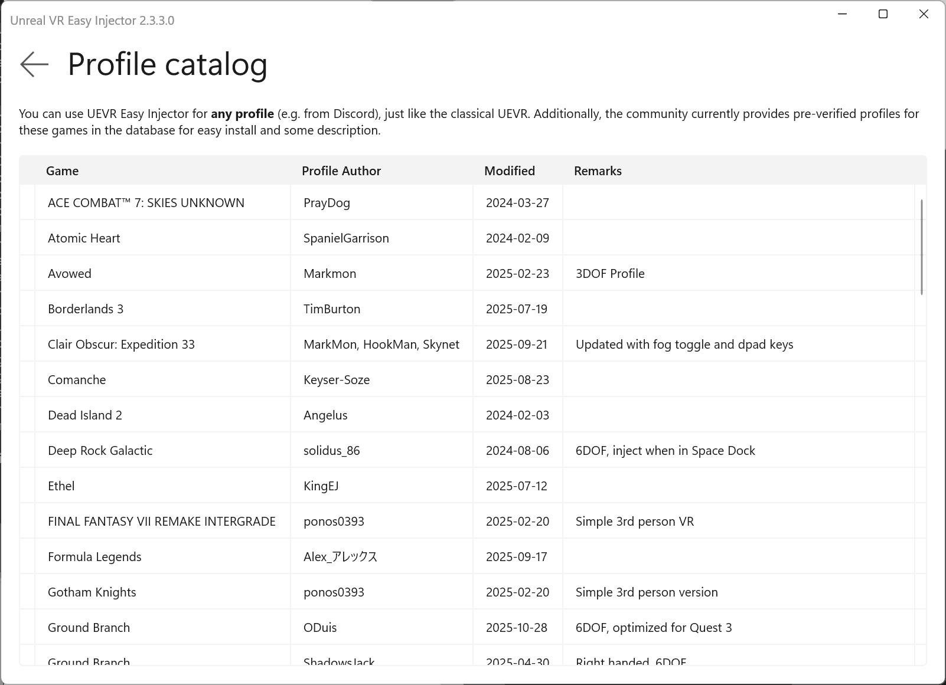Sort entries by Modified date
The image size is (946, 685).
509,171
